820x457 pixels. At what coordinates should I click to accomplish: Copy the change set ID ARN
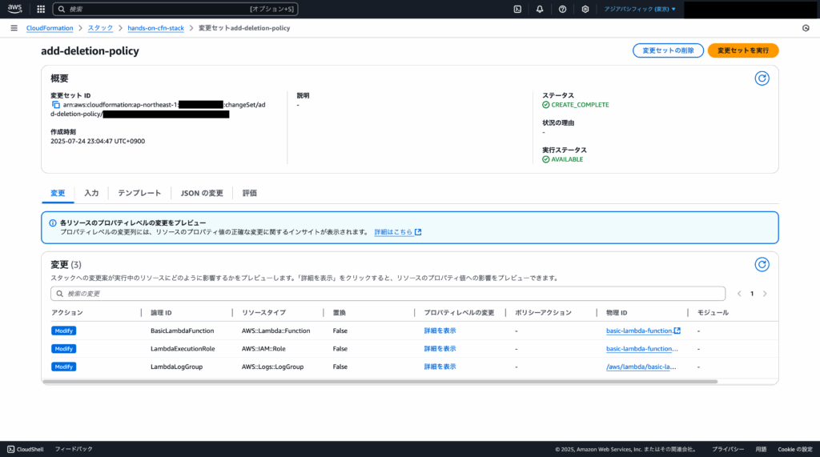56,105
